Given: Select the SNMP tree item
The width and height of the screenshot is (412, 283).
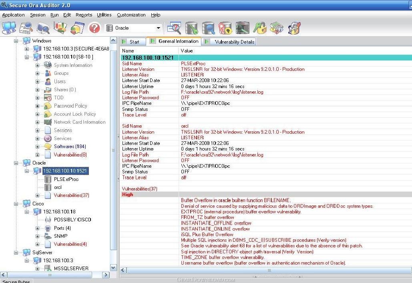Looking at the screenshot, I should [x=61, y=236].
